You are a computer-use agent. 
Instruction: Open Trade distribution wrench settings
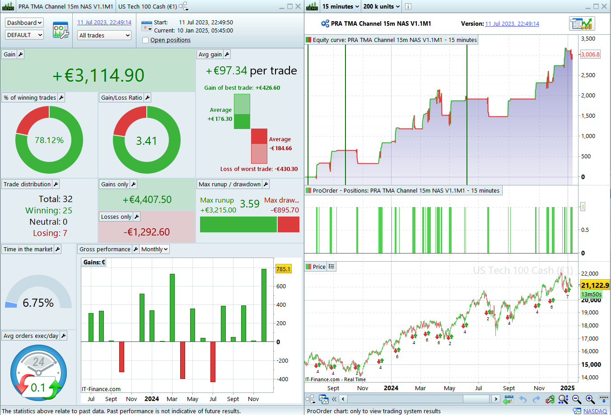click(x=56, y=184)
